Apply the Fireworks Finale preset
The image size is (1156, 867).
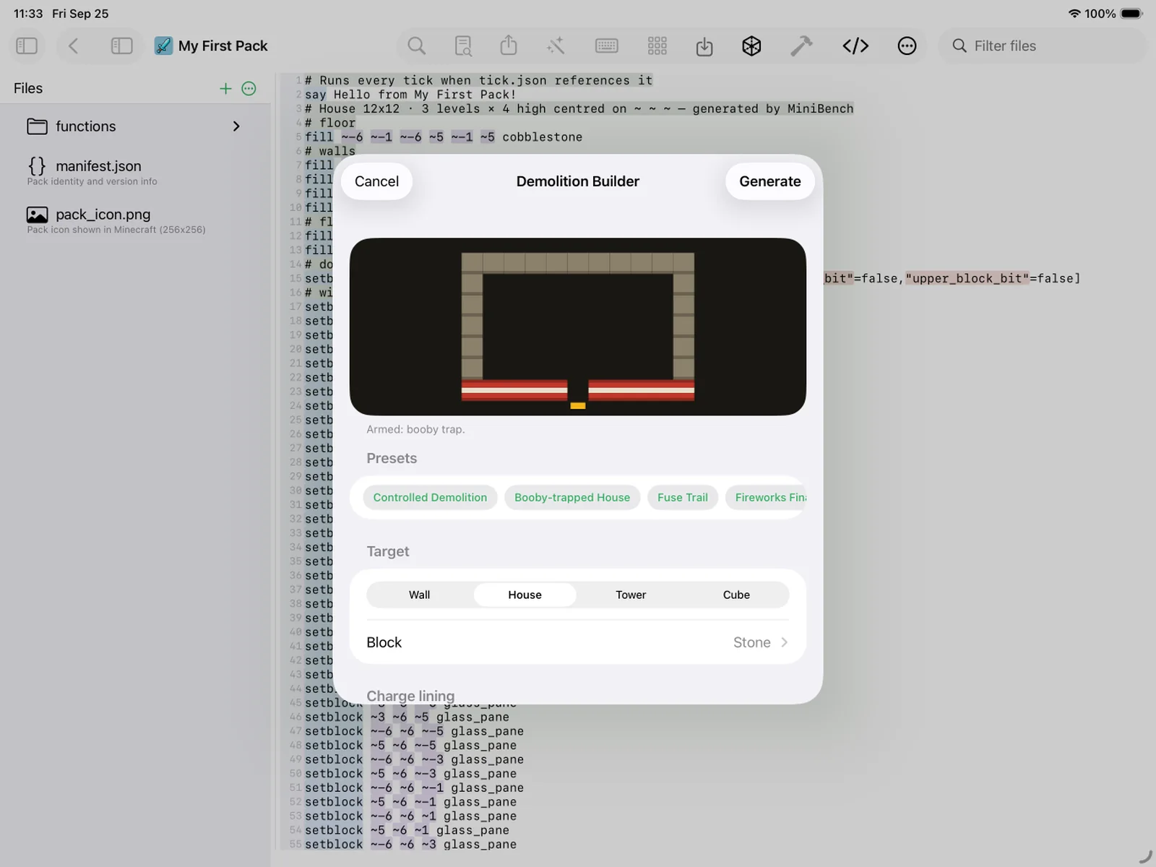[x=766, y=497]
